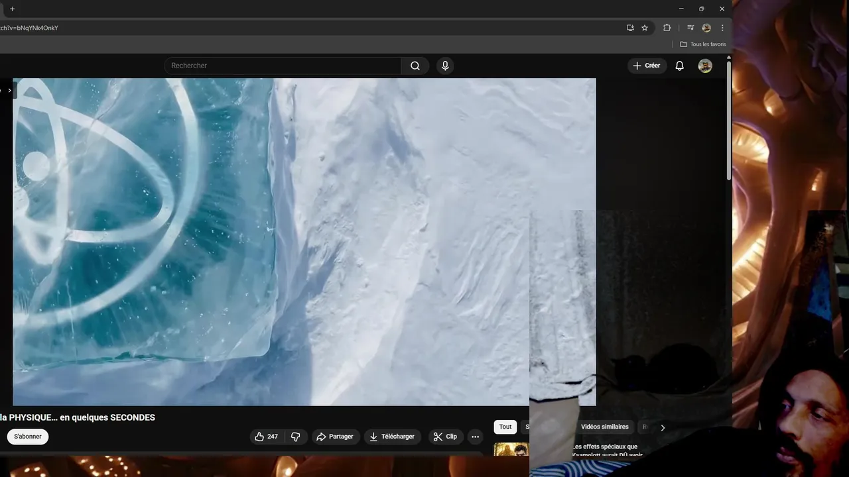This screenshot has width=849, height=477.
Task: Open the YouTube account avatar menu
Action: (705, 66)
